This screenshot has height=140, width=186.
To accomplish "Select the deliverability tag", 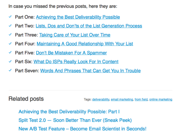I will click(100, 99).
